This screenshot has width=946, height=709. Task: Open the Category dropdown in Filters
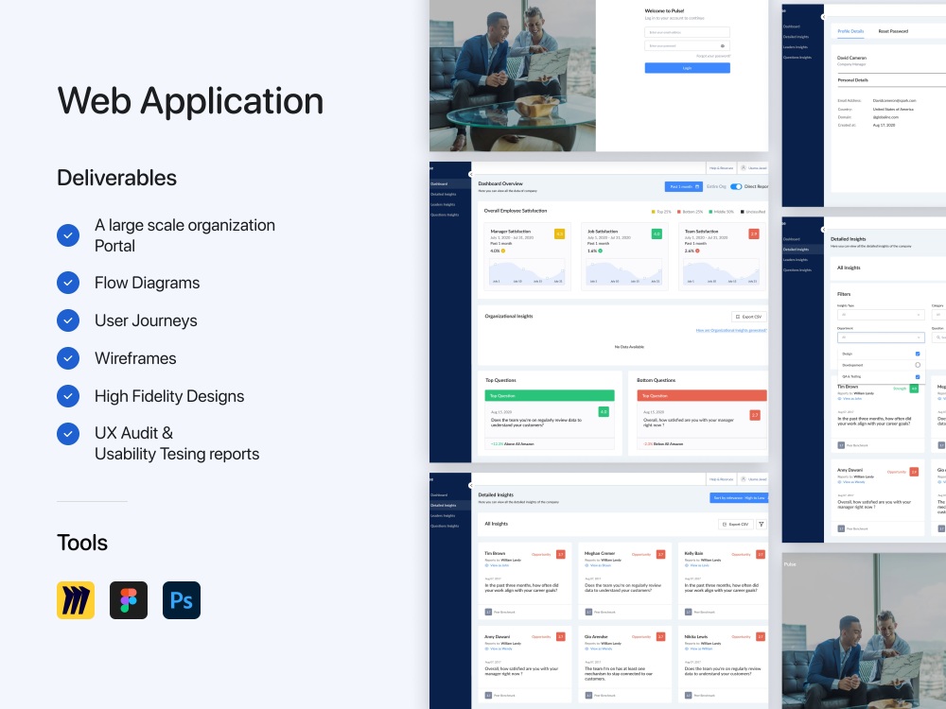(939, 315)
